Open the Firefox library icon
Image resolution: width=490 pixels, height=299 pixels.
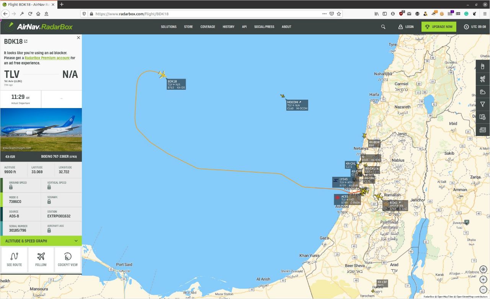(x=377, y=14)
